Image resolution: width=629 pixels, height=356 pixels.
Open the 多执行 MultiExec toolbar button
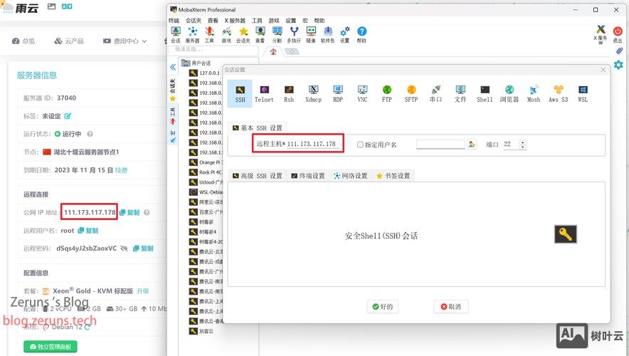click(x=294, y=34)
